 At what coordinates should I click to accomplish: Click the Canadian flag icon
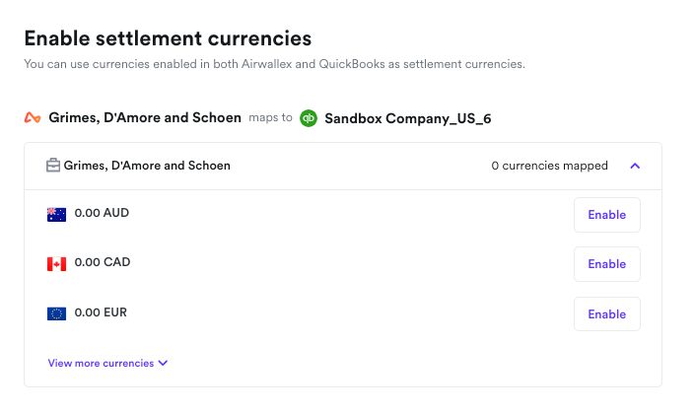pyautogui.click(x=56, y=263)
